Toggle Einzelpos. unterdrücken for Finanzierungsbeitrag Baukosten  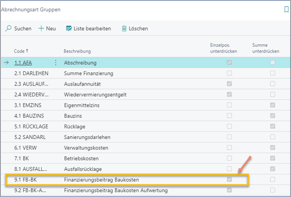click(x=229, y=180)
